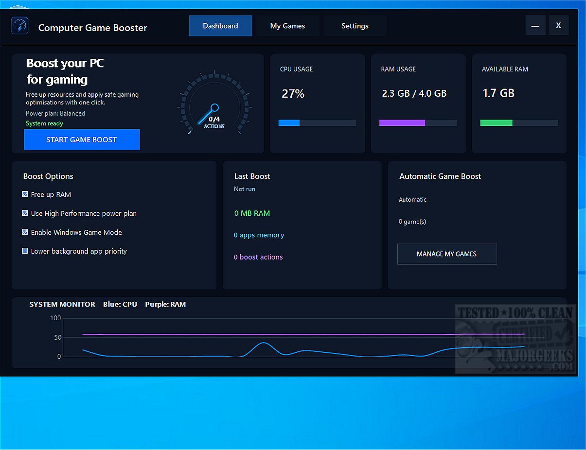Click the 0 boost actions result
Viewport: 586px width, 450px height.
258,257
